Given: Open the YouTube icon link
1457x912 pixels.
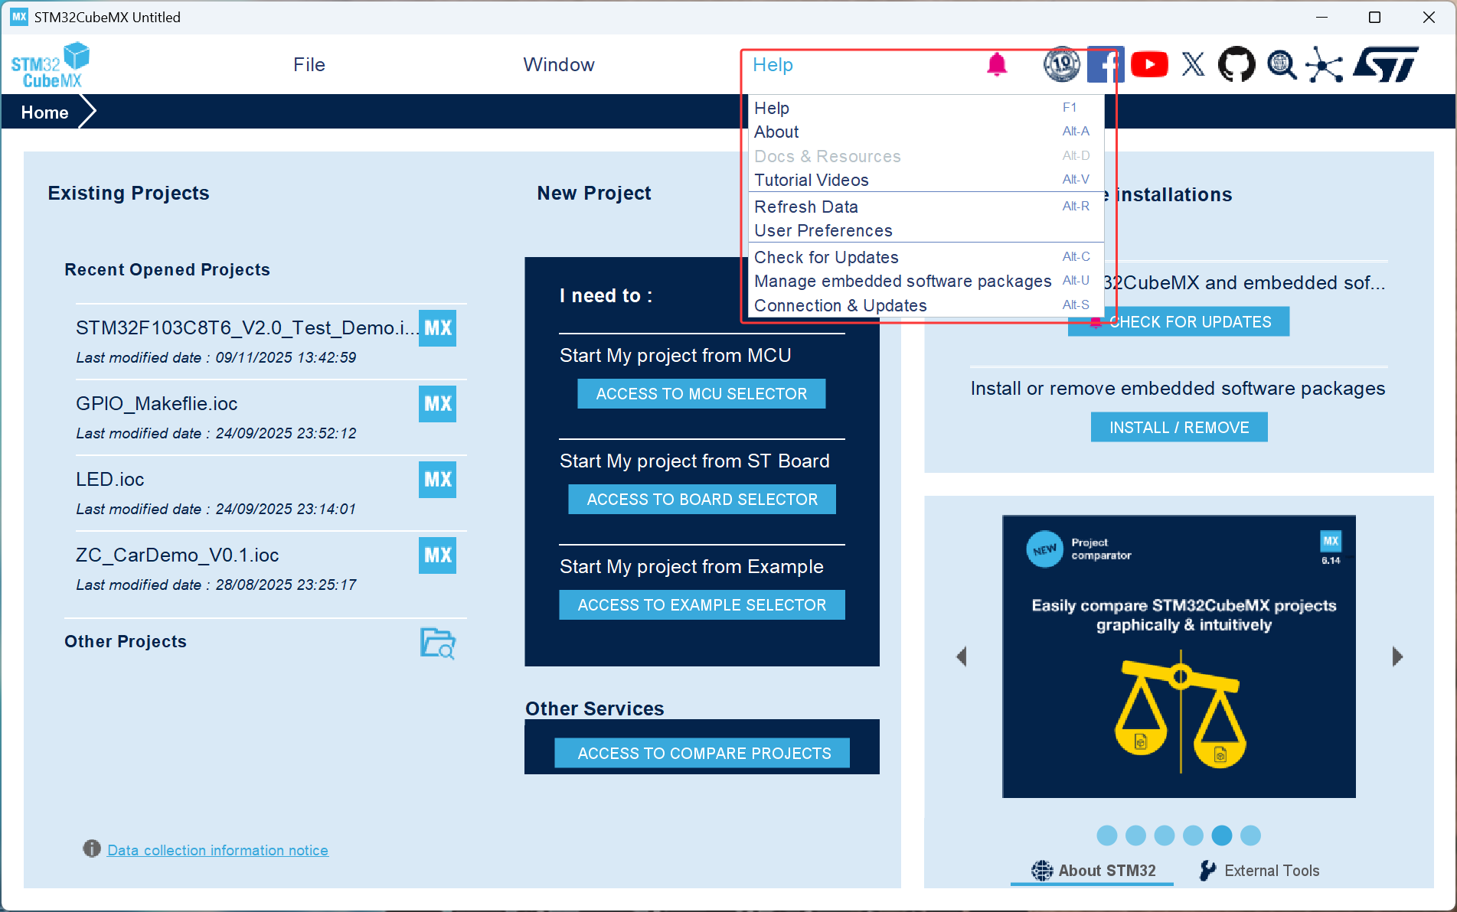Looking at the screenshot, I should click(x=1149, y=65).
